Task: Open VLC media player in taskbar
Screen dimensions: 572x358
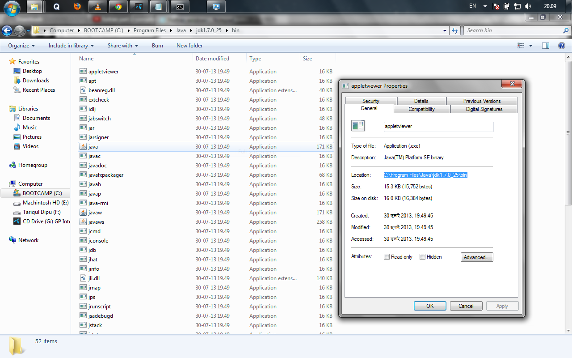Action: point(98,7)
